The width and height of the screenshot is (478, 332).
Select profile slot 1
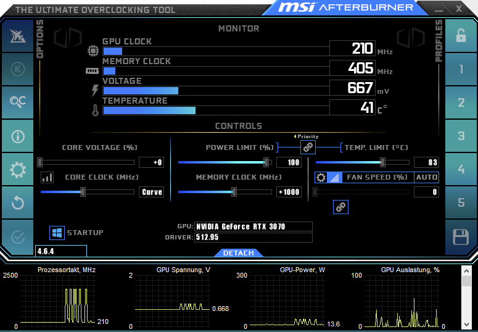point(461,69)
